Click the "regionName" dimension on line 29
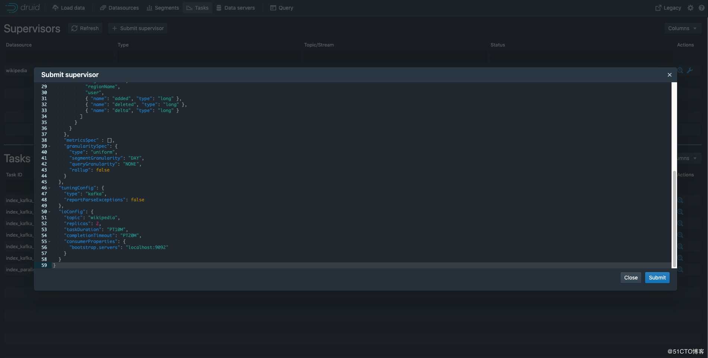Image resolution: width=708 pixels, height=358 pixels. click(x=102, y=87)
